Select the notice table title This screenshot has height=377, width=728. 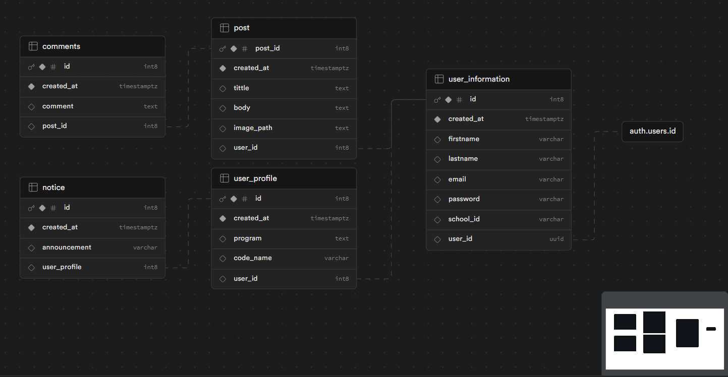(53, 187)
